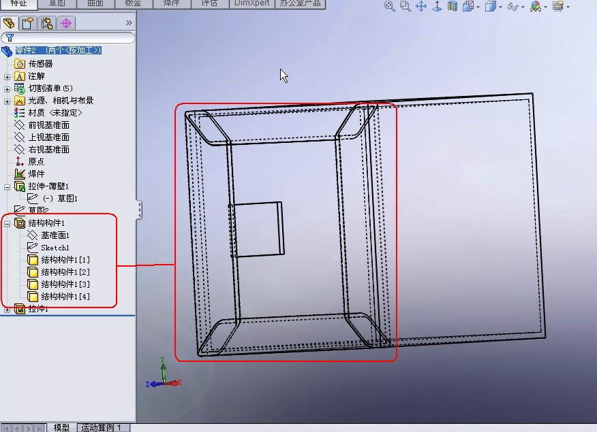597x432 pixels.
Task: Open the DimXpert command tab
Action: point(251,3)
